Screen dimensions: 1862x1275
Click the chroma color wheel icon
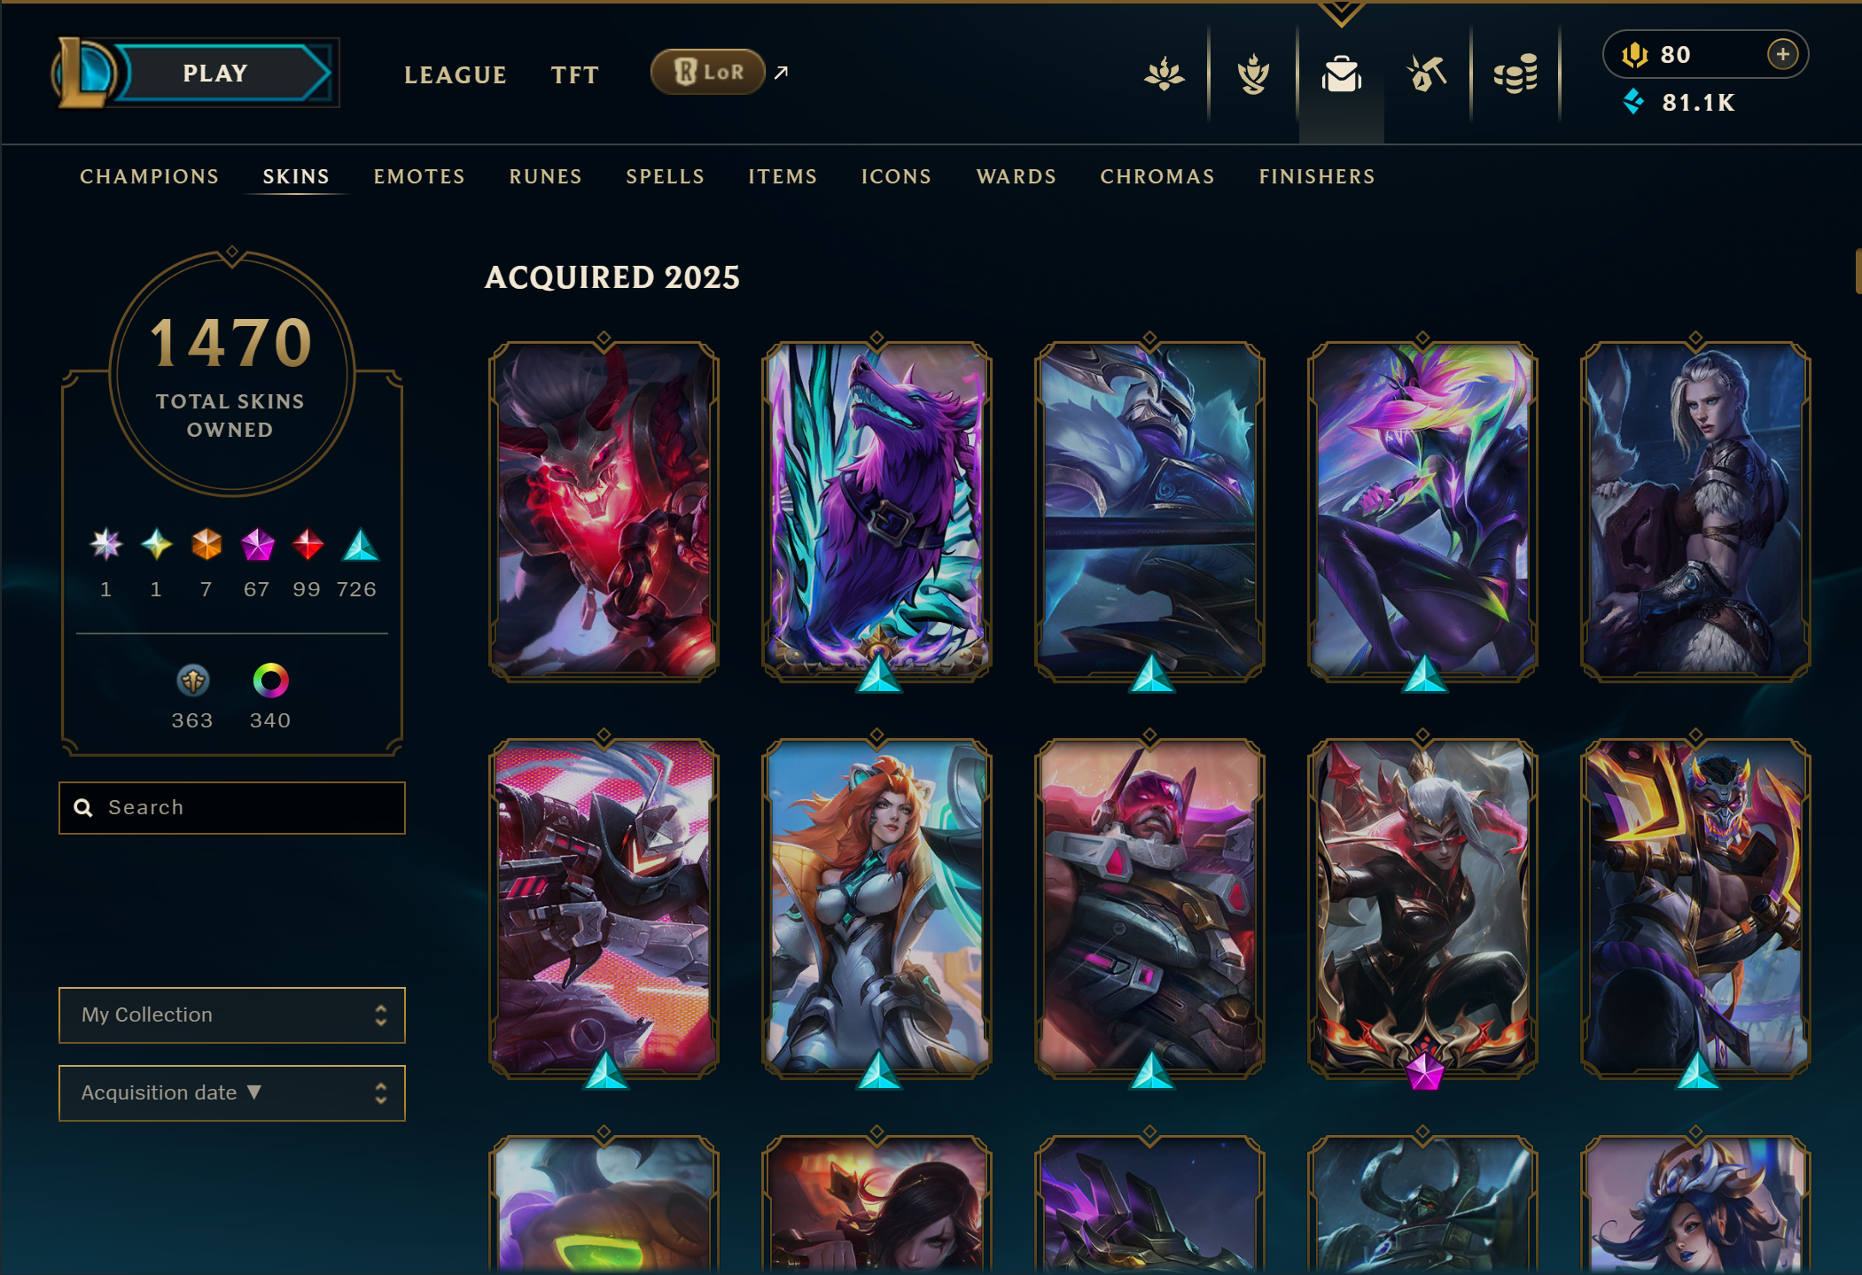point(270,680)
